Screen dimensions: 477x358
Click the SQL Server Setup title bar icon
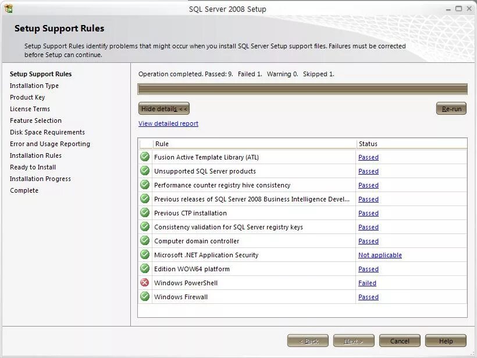(9, 9)
